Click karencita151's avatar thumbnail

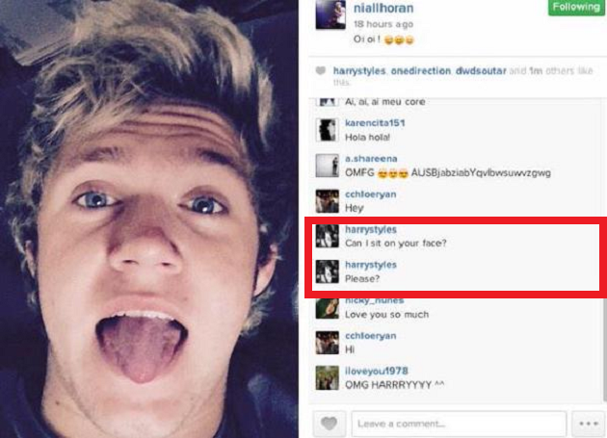click(x=328, y=130)
